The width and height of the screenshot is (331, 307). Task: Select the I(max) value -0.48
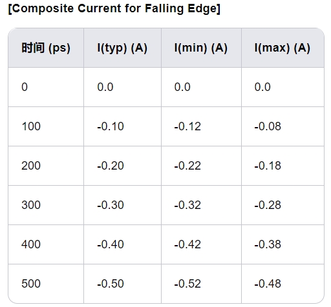coord(268,284)
